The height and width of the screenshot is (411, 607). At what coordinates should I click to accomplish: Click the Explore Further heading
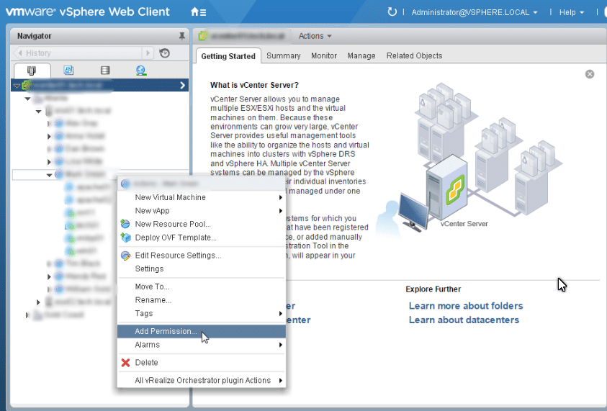point(433,289)
